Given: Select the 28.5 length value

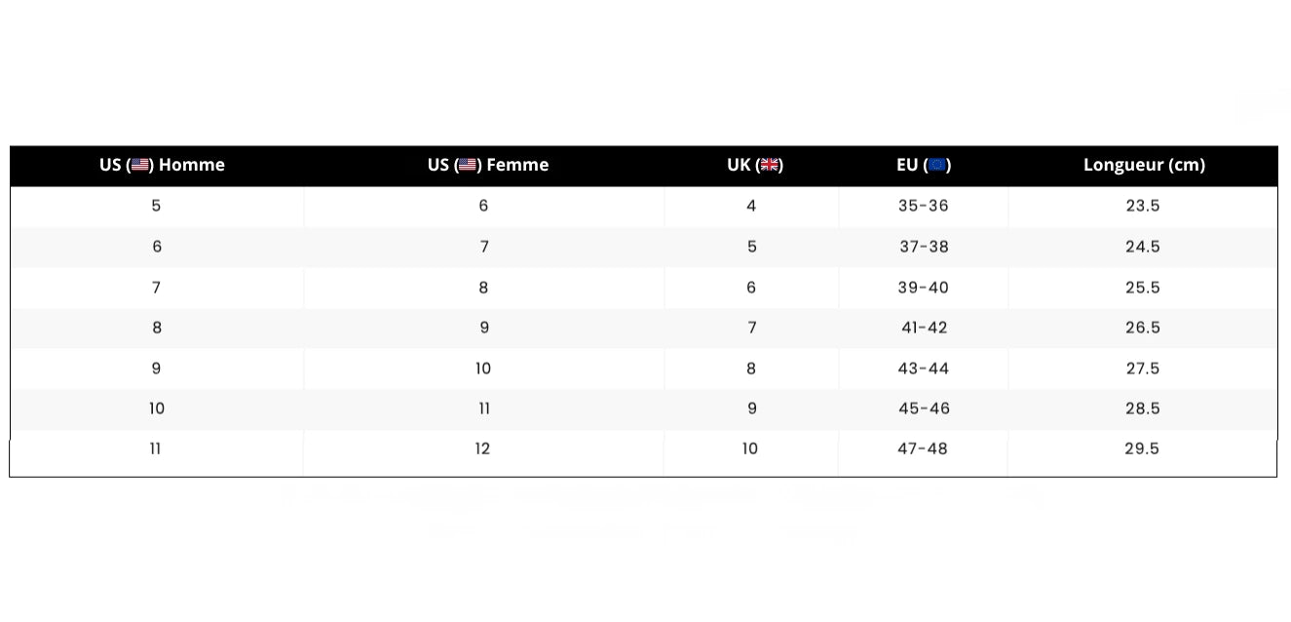Looking at the screenshot, I should point(1142,408).
